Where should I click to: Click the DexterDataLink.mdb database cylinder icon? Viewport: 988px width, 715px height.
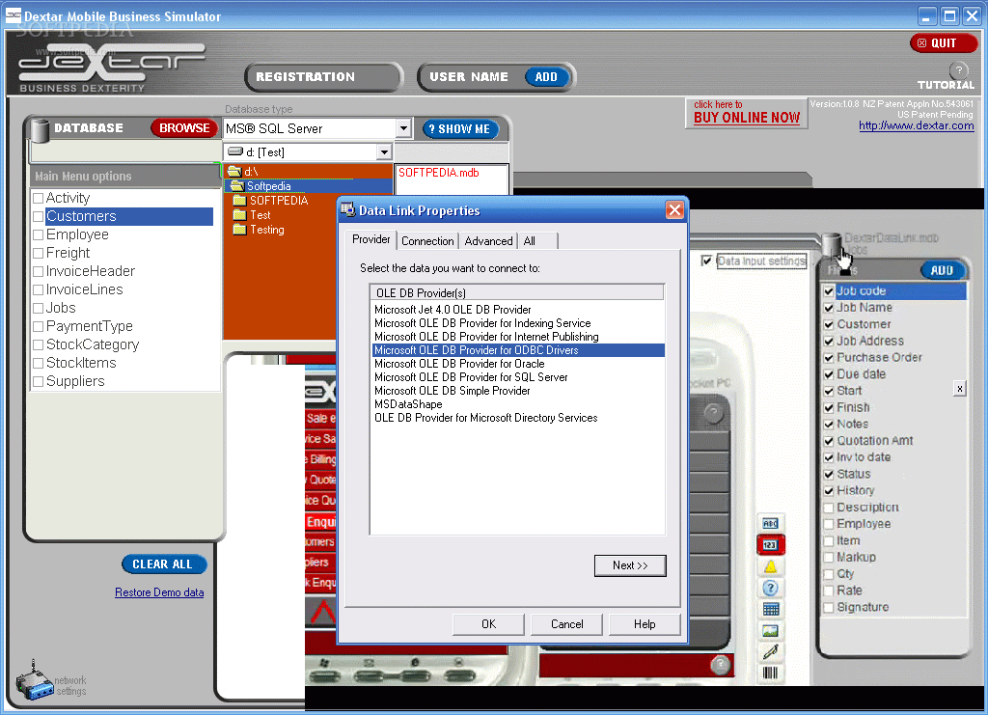[831, 246]
